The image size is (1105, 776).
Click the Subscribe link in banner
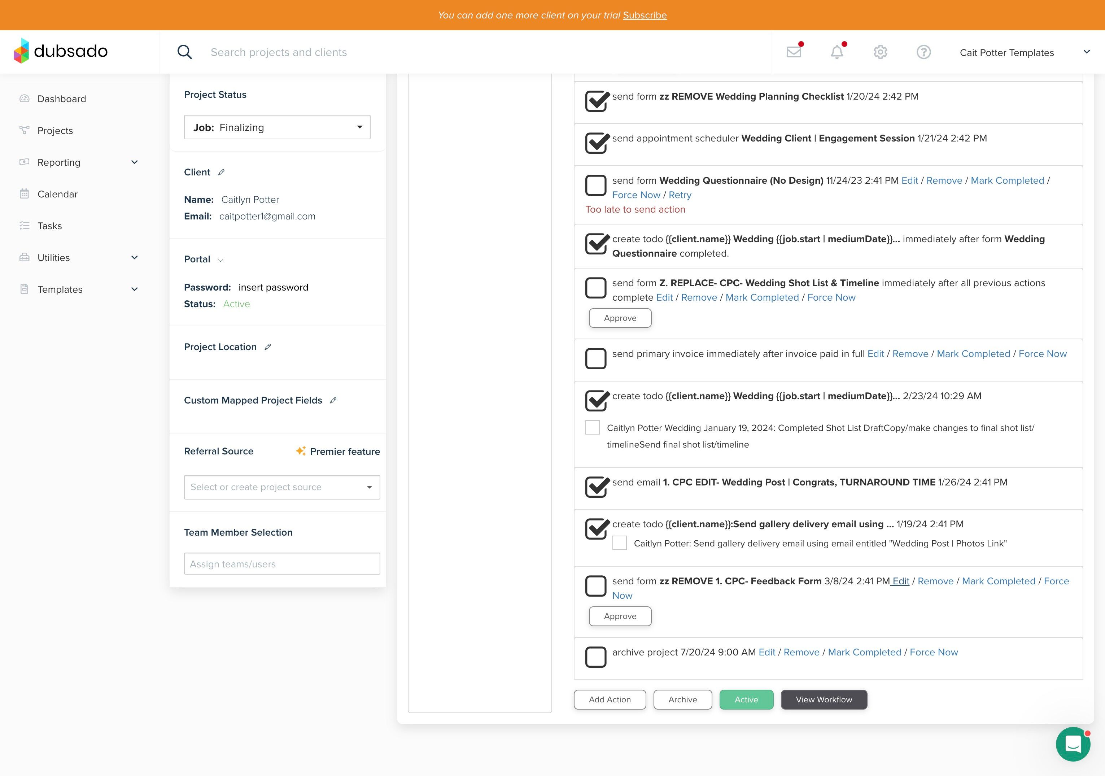645,16
